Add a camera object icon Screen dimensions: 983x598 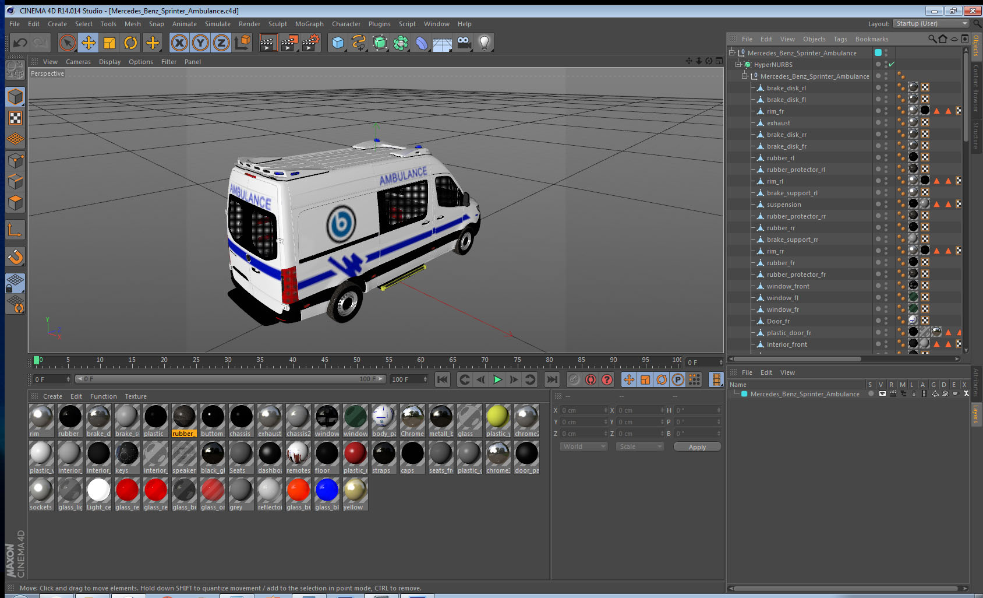464,43
